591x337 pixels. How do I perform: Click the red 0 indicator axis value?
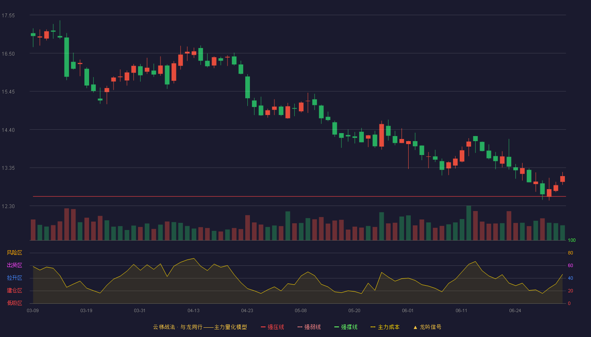569,303
